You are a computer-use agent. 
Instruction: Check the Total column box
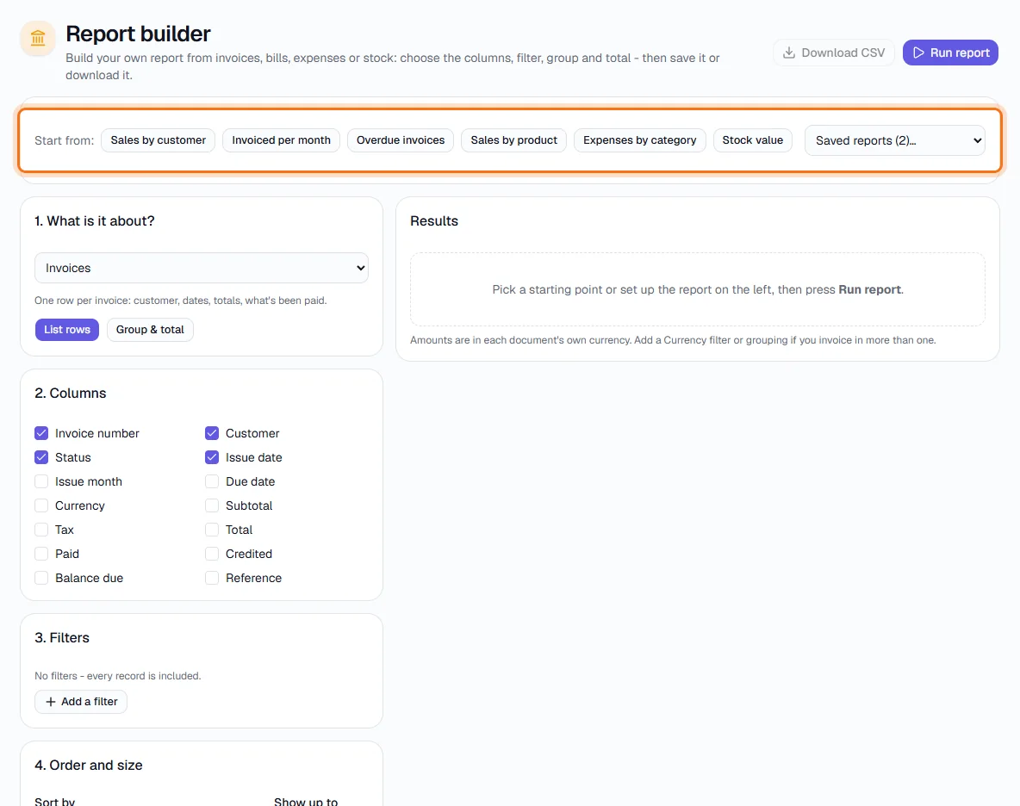coord(211,529)
